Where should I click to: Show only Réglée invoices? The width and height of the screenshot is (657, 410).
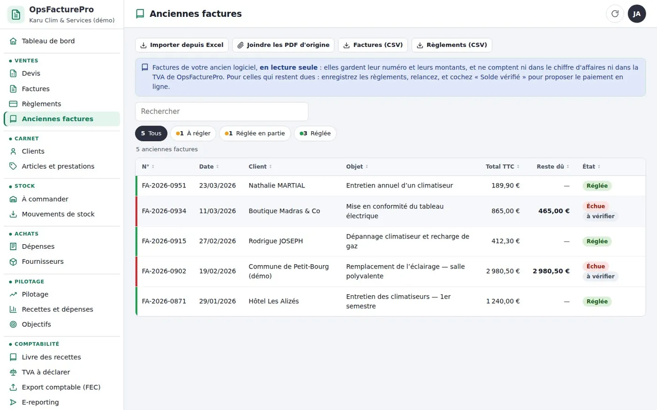pyautogui.click(x=315, y=133)
